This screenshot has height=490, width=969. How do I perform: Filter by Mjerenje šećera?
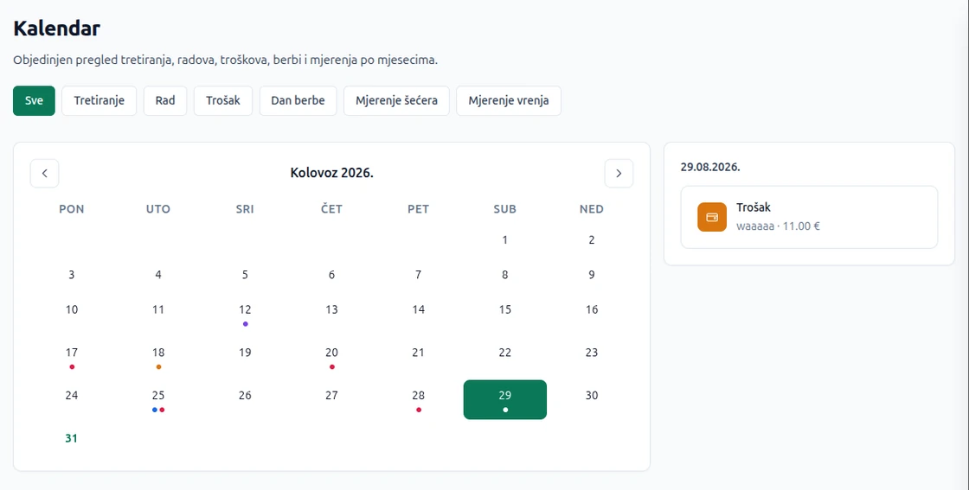397,100
